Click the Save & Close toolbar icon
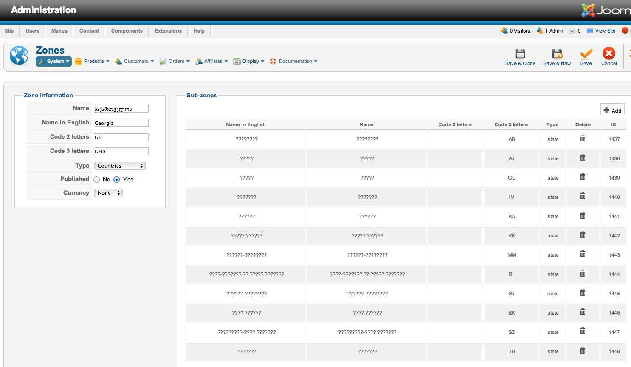 point(520,54)
